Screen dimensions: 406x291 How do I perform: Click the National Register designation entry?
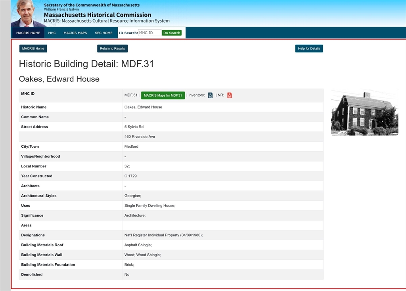(x=163, y=235)
